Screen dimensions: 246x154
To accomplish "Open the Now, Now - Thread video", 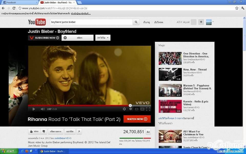I will click(x=195, y=70).
